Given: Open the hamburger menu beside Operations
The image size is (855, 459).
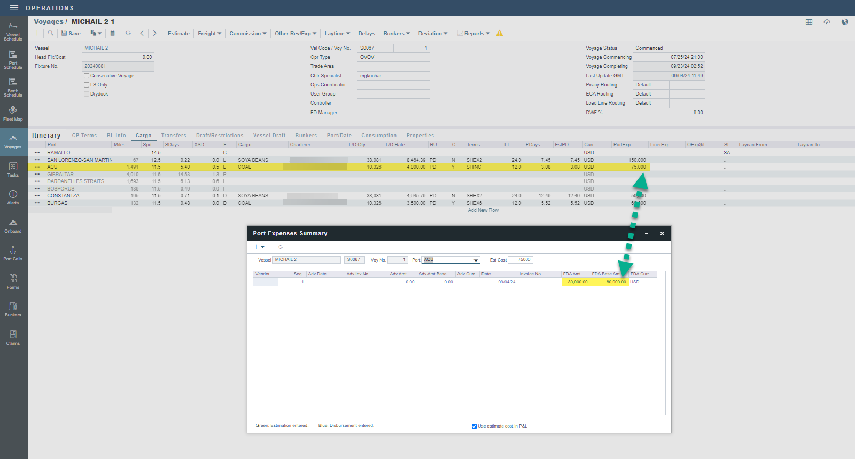Looking at the screenshot, I should click(14, 8).
